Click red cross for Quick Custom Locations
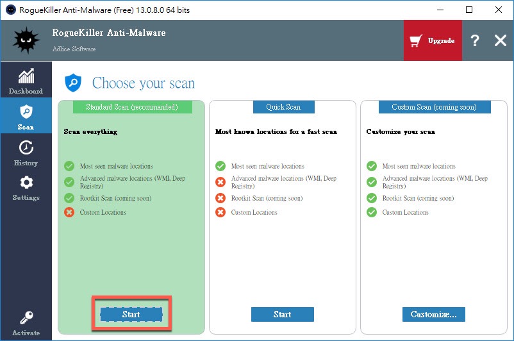 pyautogui.click(x=220, y=212)
